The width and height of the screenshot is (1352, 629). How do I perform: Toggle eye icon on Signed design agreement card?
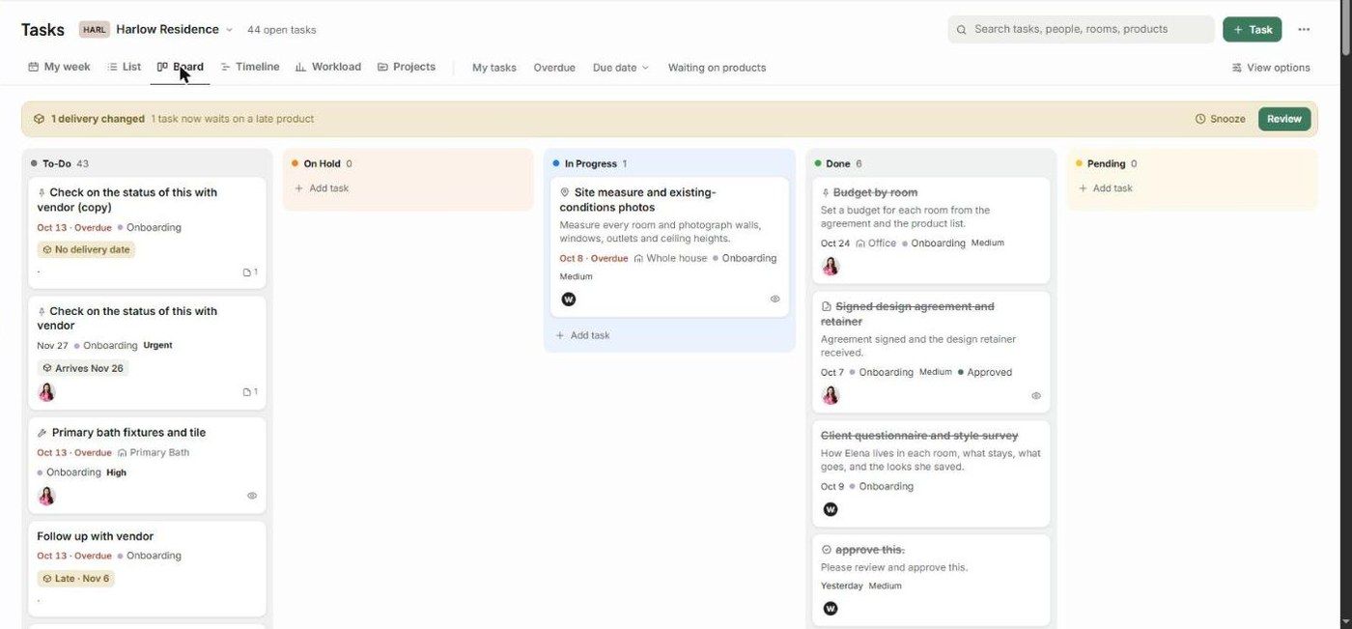point(1036,395)
